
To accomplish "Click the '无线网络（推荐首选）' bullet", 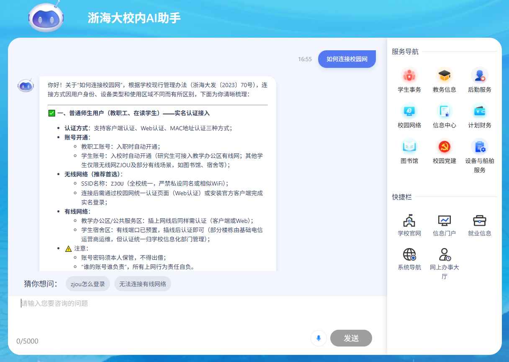I will (94, 174).
